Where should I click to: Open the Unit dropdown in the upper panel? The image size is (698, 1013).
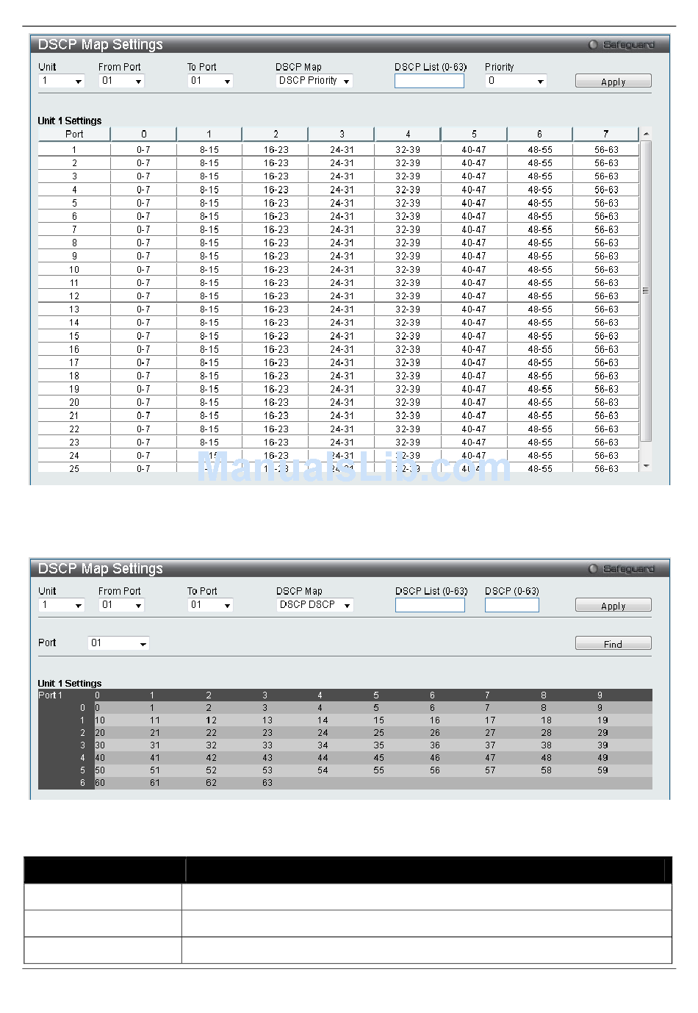tap(62, 81)
